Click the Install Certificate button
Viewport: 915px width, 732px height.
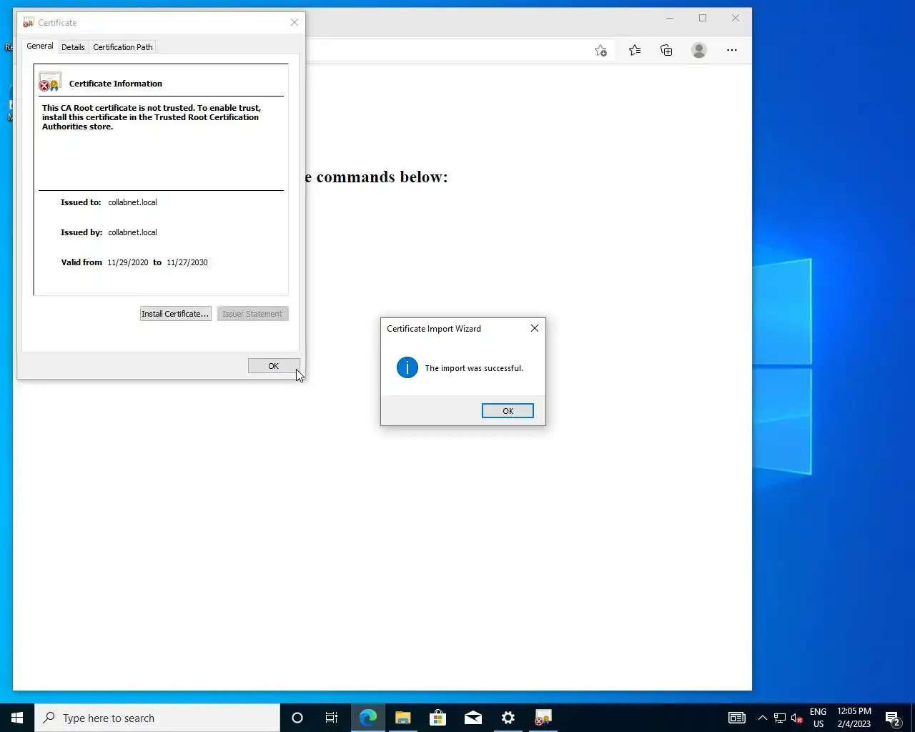[x=175, y=314]
